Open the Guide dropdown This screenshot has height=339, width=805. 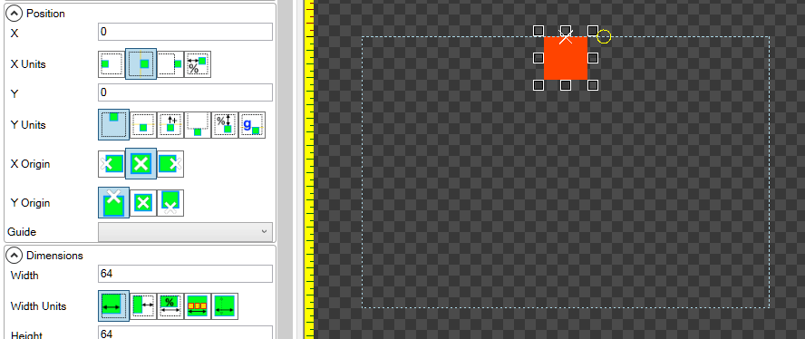pyautogui.click(x=185, y=232)
